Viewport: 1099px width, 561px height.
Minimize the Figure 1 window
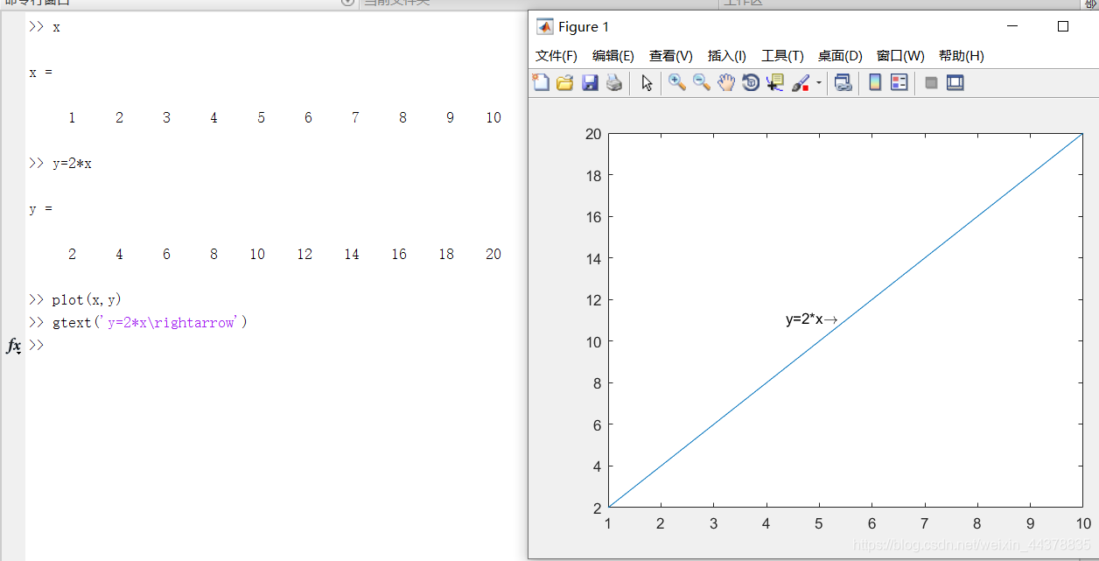click(x=1012, y=26)
